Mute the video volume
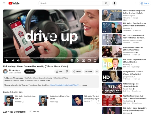Viewport: 153px width, 114px height. (18, 61)
